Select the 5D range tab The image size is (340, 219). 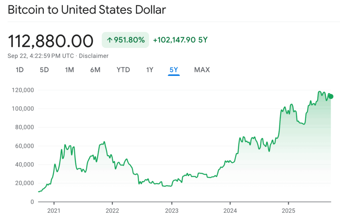pos(44,70)
